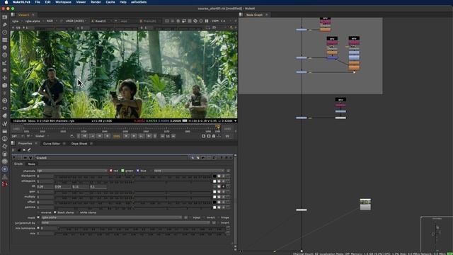Viewport: 453px width, 255px height.
Task: Open the Render menu
Action: 96,2
